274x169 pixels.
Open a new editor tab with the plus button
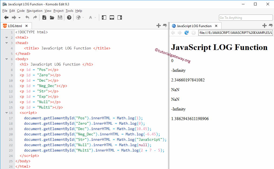[158, 26]
